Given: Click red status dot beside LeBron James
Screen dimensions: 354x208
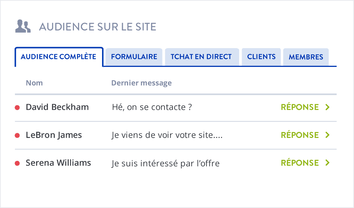Looking at the screenshot, I should click(x=17, y=135).
